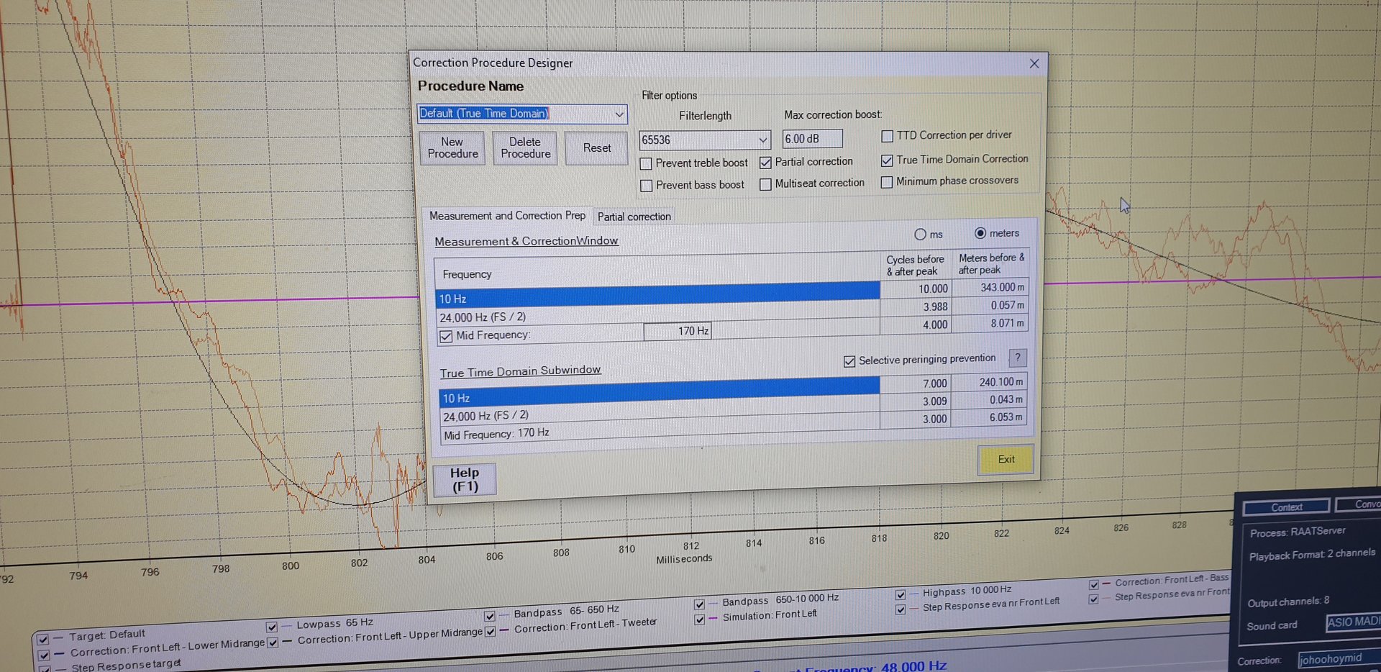The width and height of the screenshot is (1381, 672).
Task: Toggle Target: Default legend checkbox
Action: [43, 639]
